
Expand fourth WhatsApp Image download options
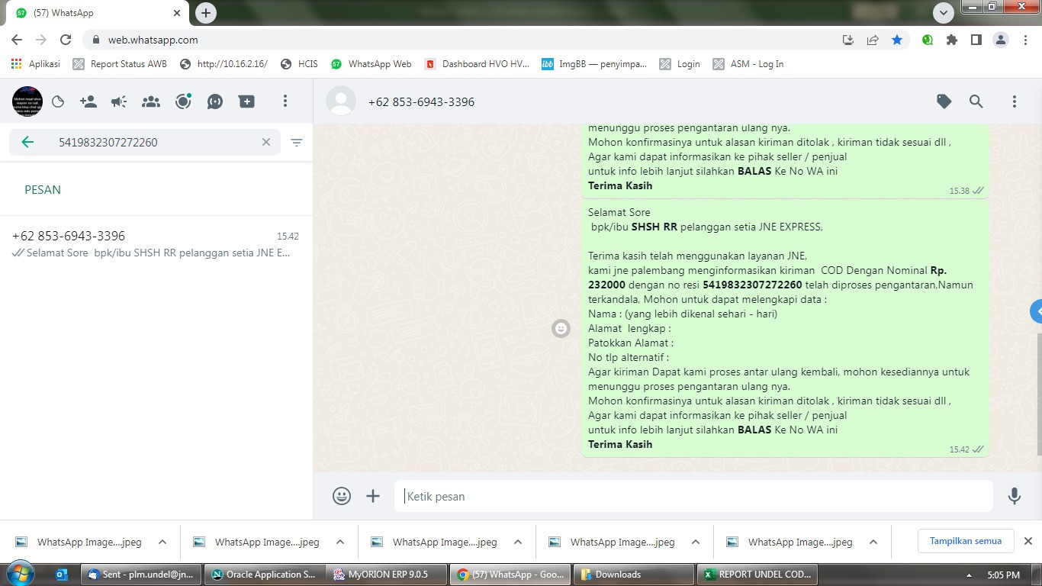coord(696,542)
